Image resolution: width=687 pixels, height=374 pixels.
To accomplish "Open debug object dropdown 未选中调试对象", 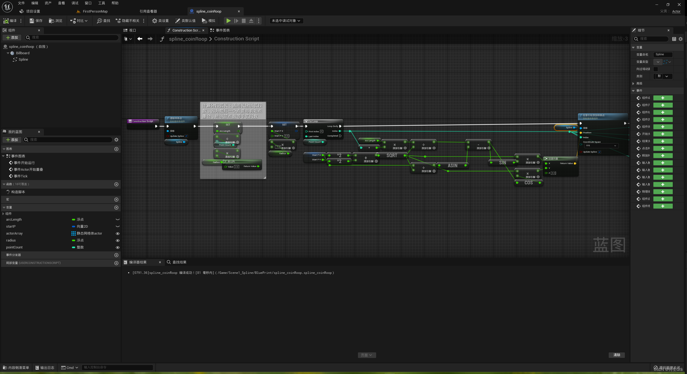I will coord(286,21).
